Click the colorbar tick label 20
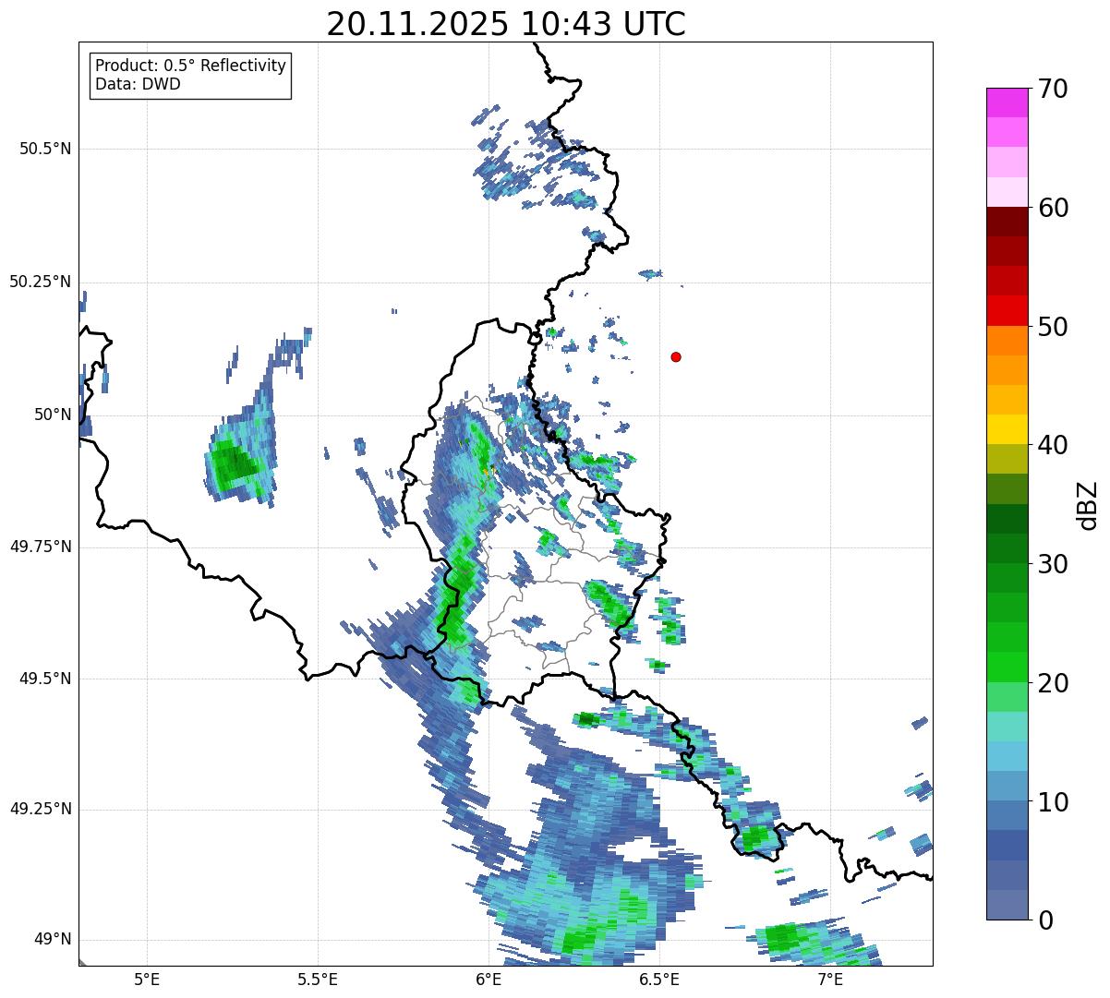The height and width of the screenshot is (998, 1110). point(1052,683)
